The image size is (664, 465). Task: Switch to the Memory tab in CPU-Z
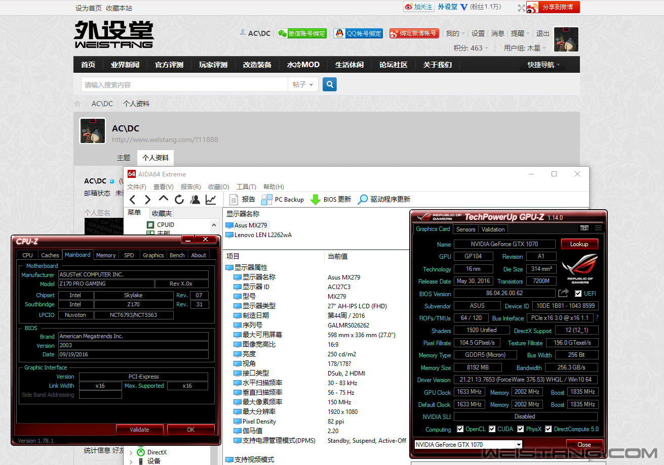point(106,255)
